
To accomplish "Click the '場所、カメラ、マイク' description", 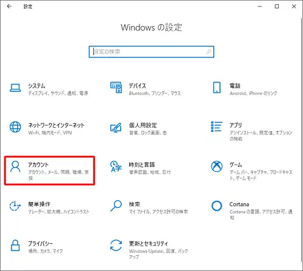I will (x=45, y=251).
